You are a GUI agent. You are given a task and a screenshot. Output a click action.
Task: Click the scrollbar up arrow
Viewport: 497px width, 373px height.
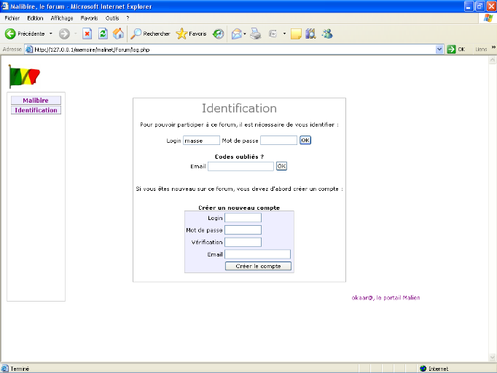(x=492, y=60)
